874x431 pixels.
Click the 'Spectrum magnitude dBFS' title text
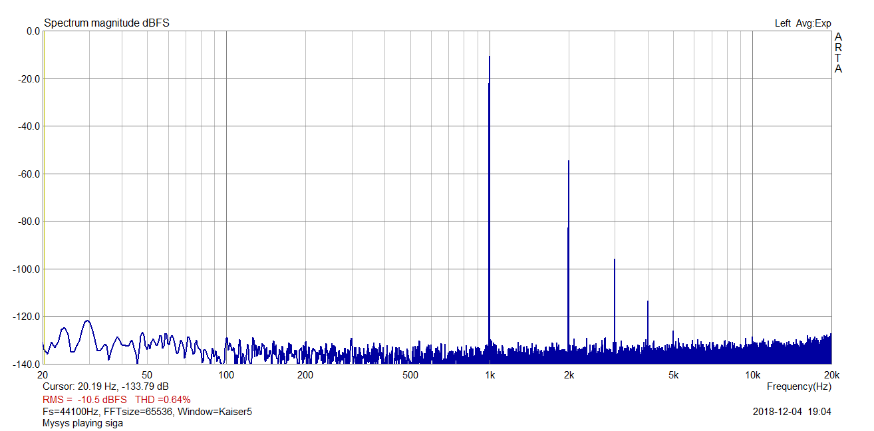(x=106, y=23)
